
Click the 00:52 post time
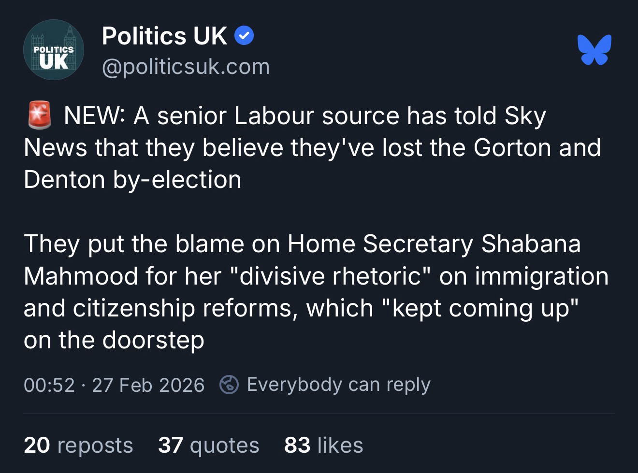[x=49, y=385]
